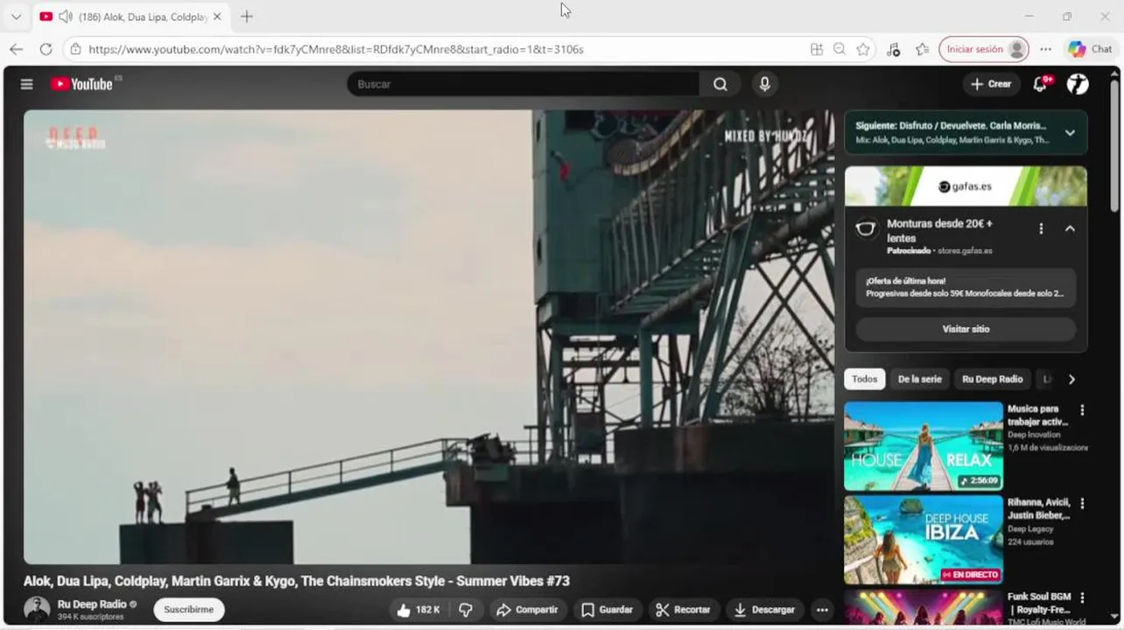Go back in the browser
This screenshot has width=1124, height=630.
point(17,49)
